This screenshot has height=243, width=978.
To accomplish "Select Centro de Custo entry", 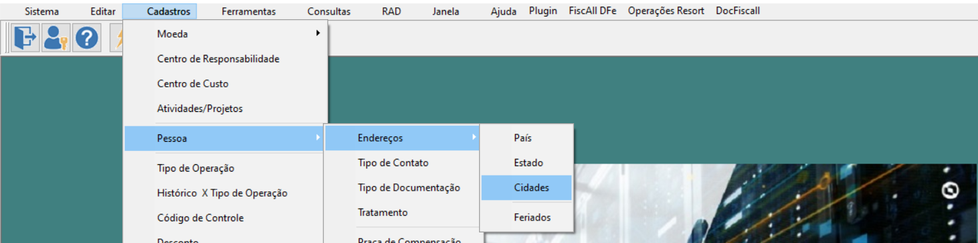I will click(x=225, y=84).
